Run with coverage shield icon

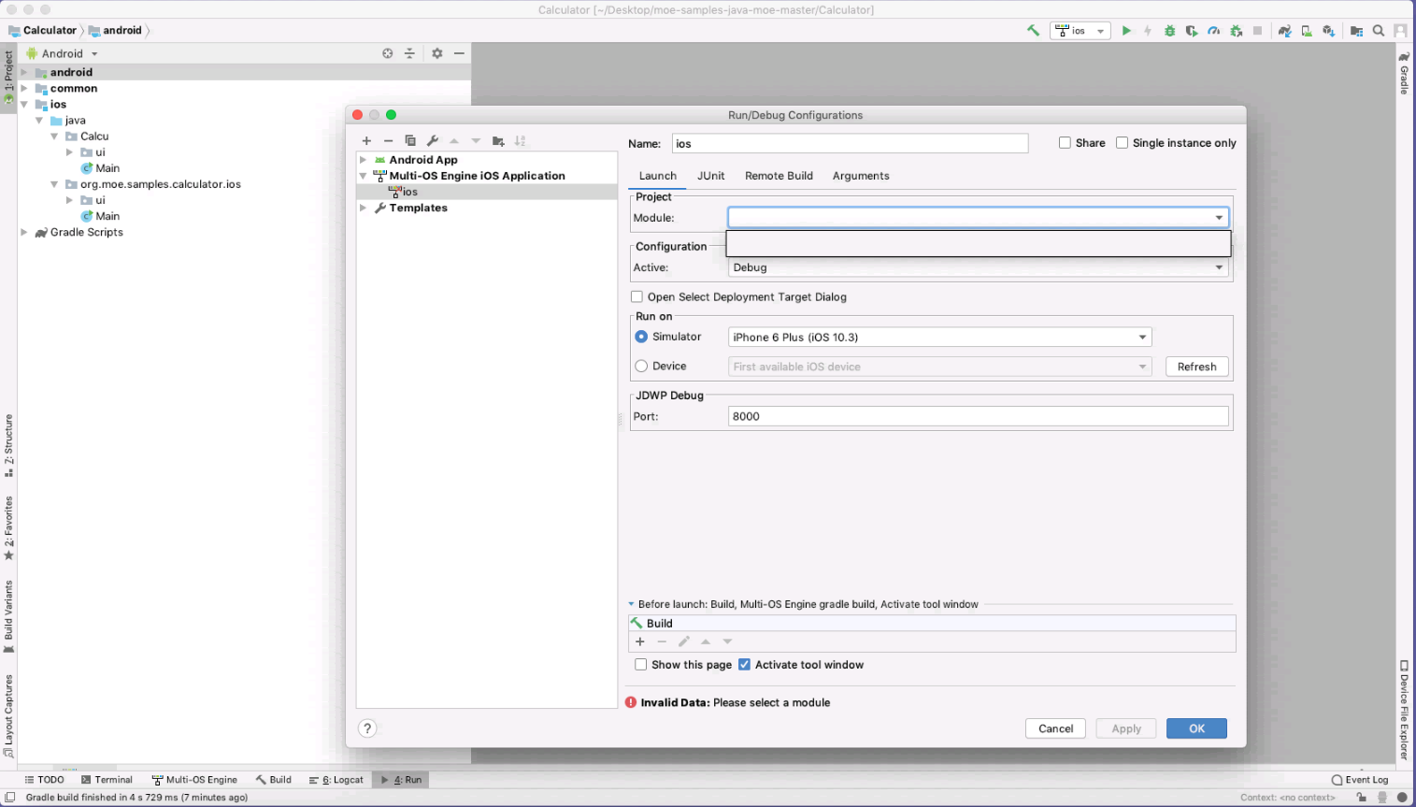click(x=1192, y=31)
